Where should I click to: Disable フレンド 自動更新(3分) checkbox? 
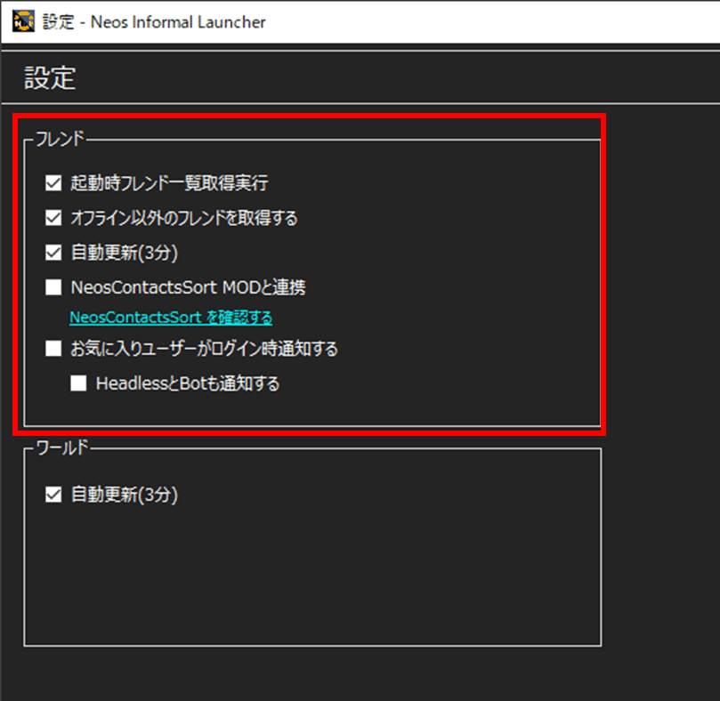53,253
